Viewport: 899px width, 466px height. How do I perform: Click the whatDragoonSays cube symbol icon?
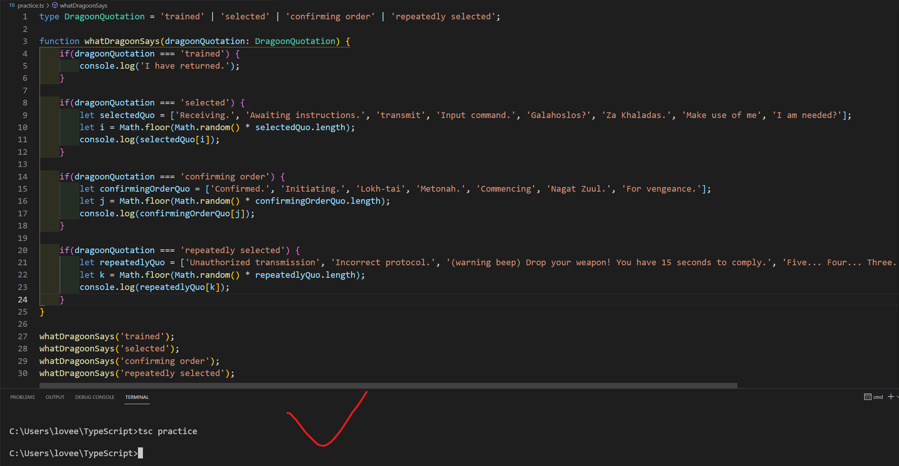click(x=55, y=5)
